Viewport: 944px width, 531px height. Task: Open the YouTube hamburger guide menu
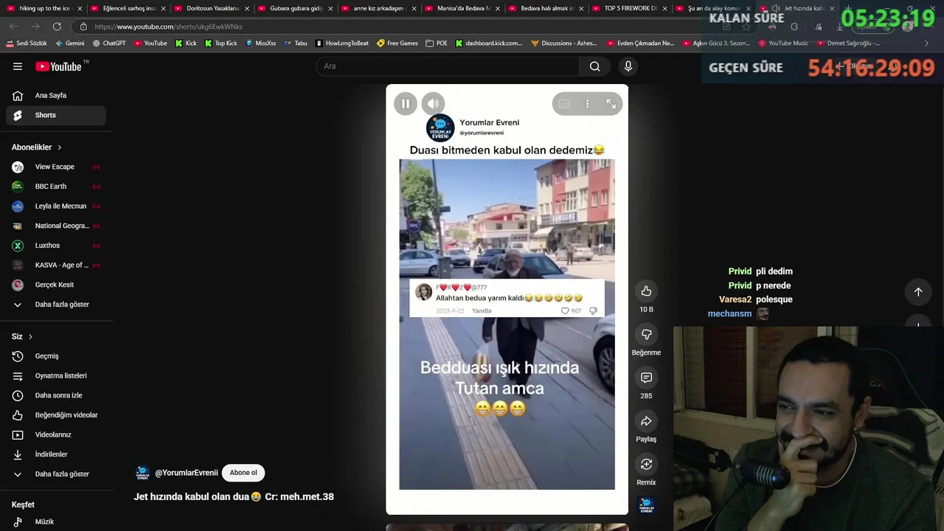(x=18, y=66)
